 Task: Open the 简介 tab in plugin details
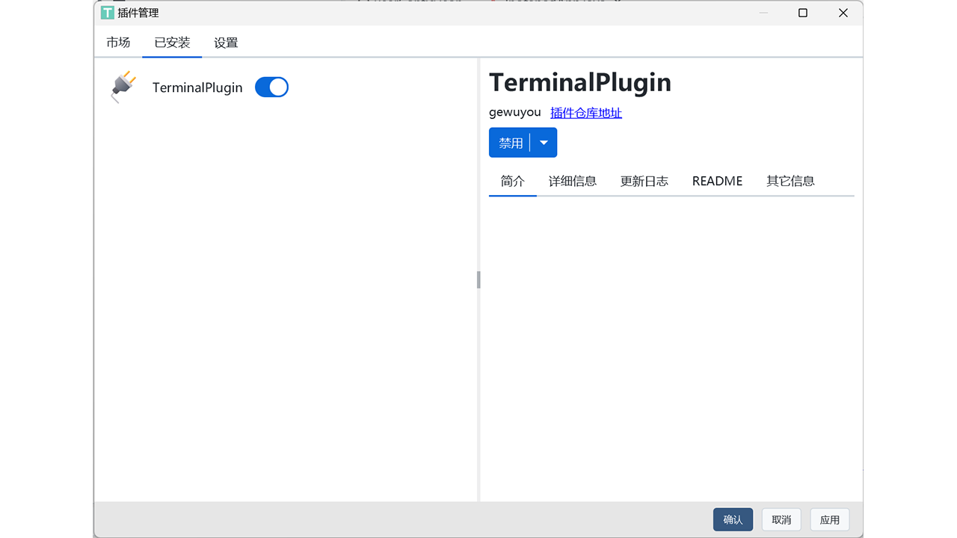[x=513, y=181]
